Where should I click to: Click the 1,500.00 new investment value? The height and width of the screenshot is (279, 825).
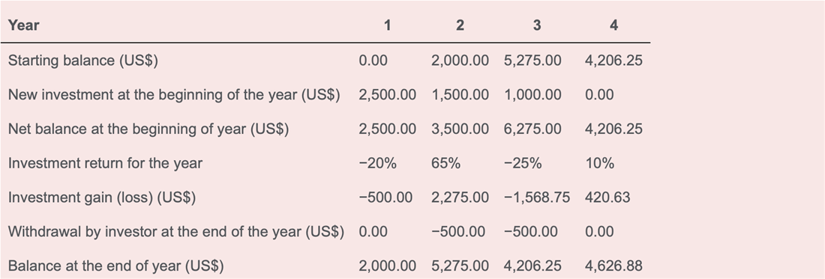pos(460,95)
